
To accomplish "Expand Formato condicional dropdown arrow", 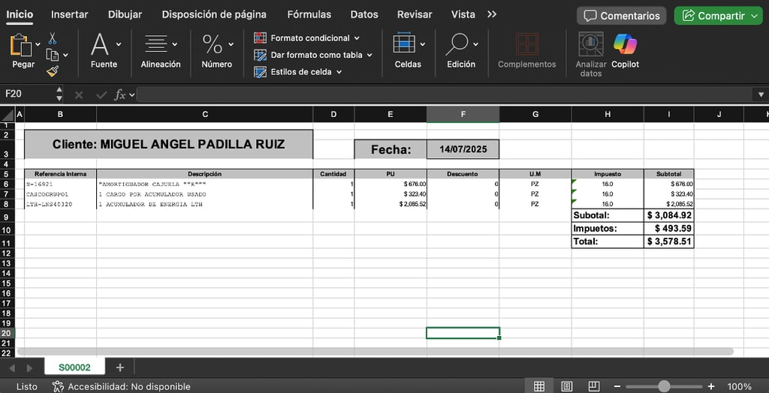I will pyautogui.click(x=357, y=38).
